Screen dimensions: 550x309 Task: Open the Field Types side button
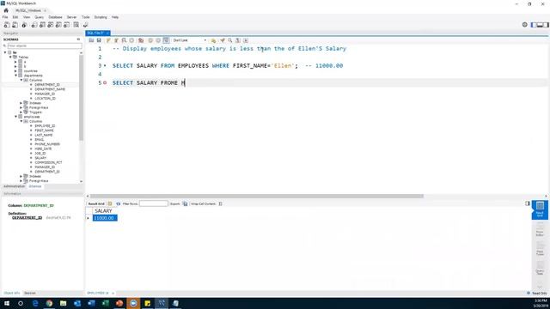pyautogui.click(x=540, y=248)
